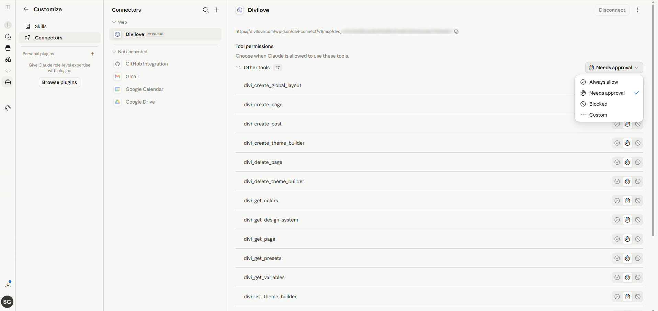The width and height of the screenshot is (658, 311).
Task: Click the Google Calendar icon
Action: tap(117, 89)
